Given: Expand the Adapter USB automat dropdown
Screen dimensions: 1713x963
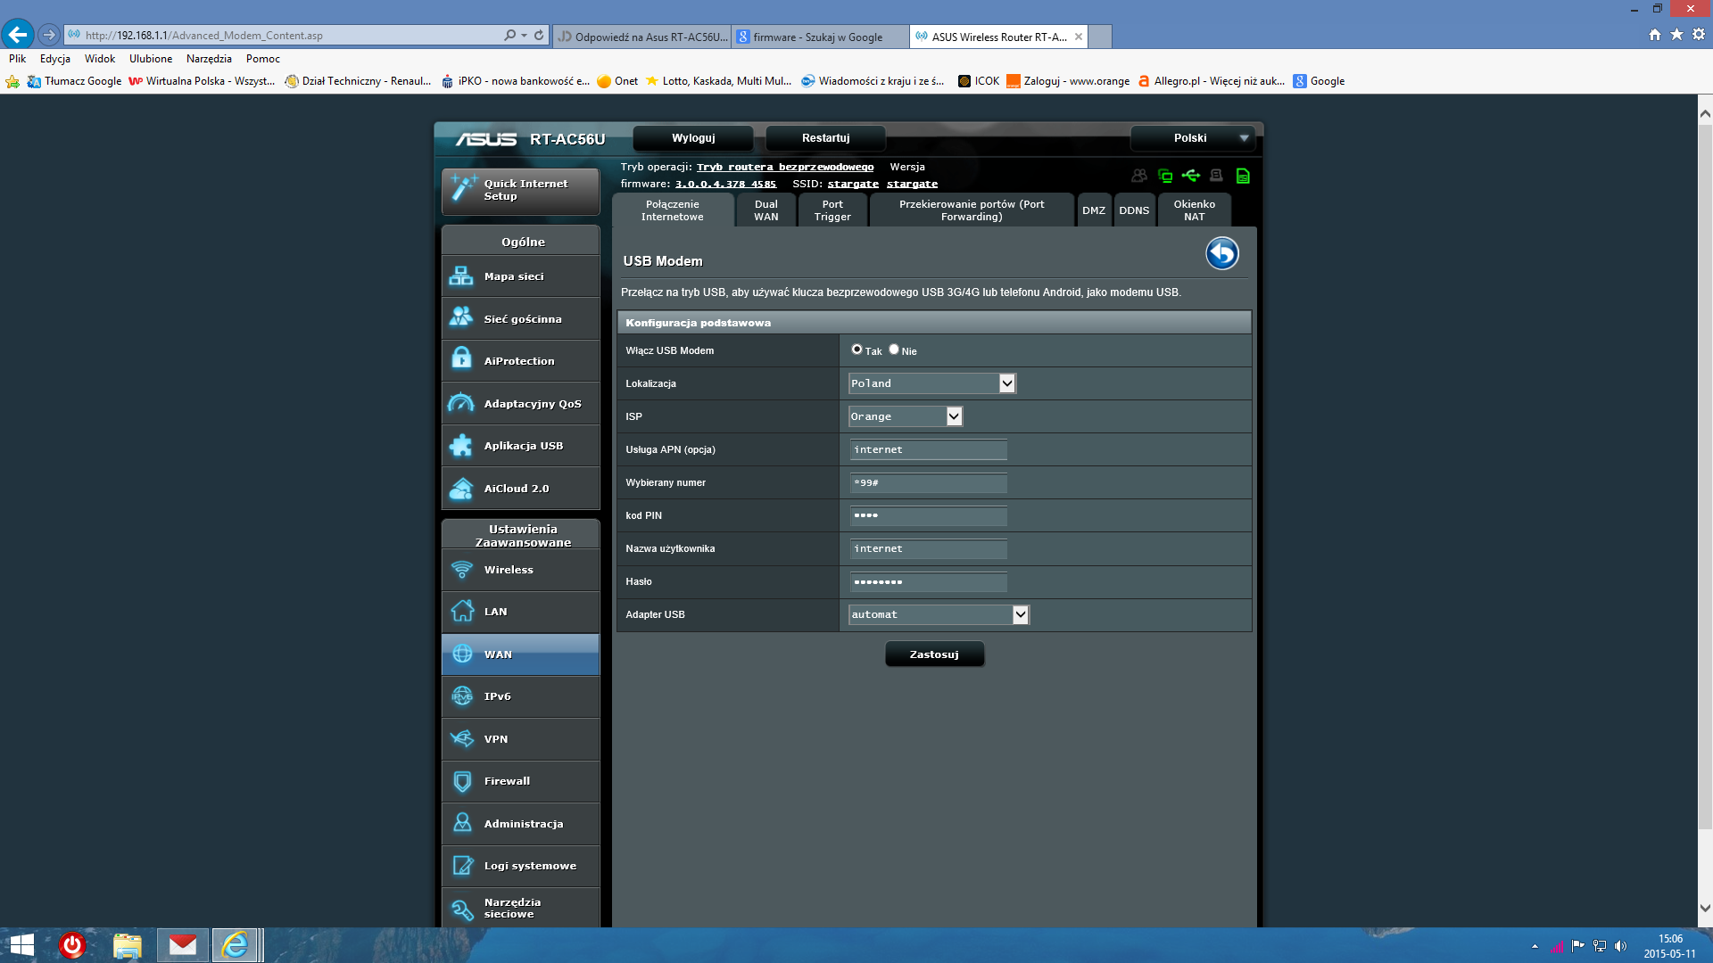Looking at the screenshot, I should tap(1020, 614).
